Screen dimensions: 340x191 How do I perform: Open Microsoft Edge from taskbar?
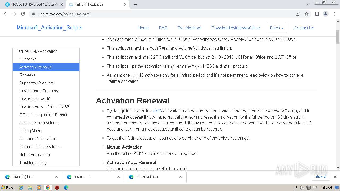click(66, 188)
